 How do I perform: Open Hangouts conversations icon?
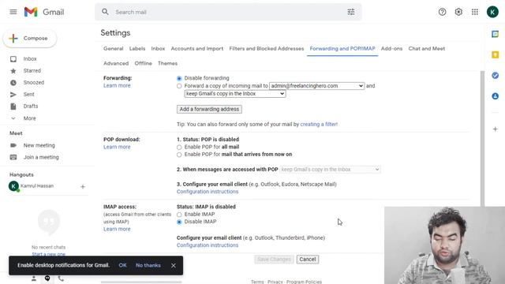tap(47, 278)
